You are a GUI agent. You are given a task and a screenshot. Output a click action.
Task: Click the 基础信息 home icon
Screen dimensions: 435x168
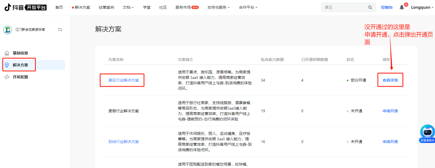pyautogui.click(x=7, y=53)
